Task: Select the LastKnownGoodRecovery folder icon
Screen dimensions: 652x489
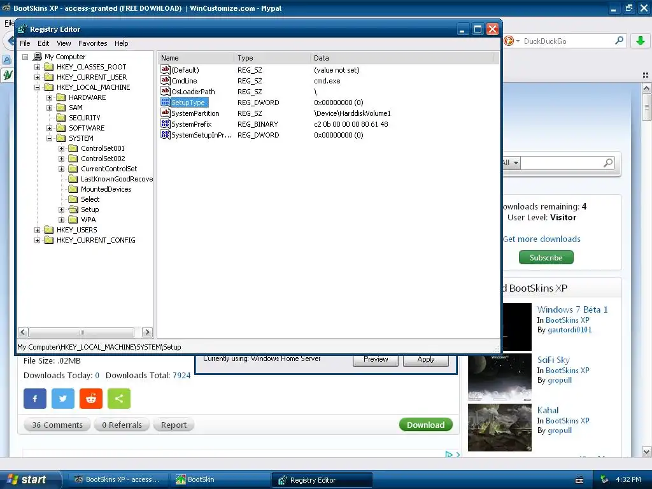Action: [73, 179]
